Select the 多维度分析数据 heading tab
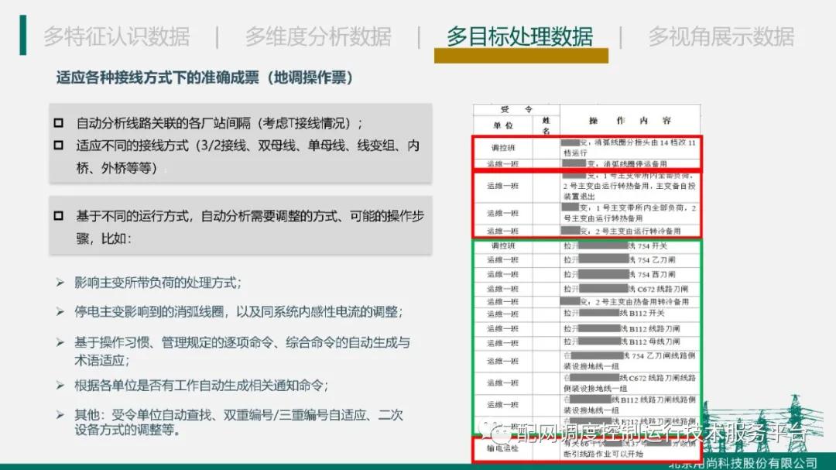836x470 pixels. [318, 36]
